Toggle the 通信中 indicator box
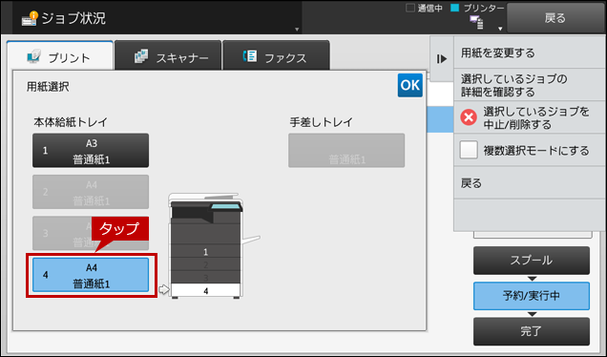 coord(410,8)
